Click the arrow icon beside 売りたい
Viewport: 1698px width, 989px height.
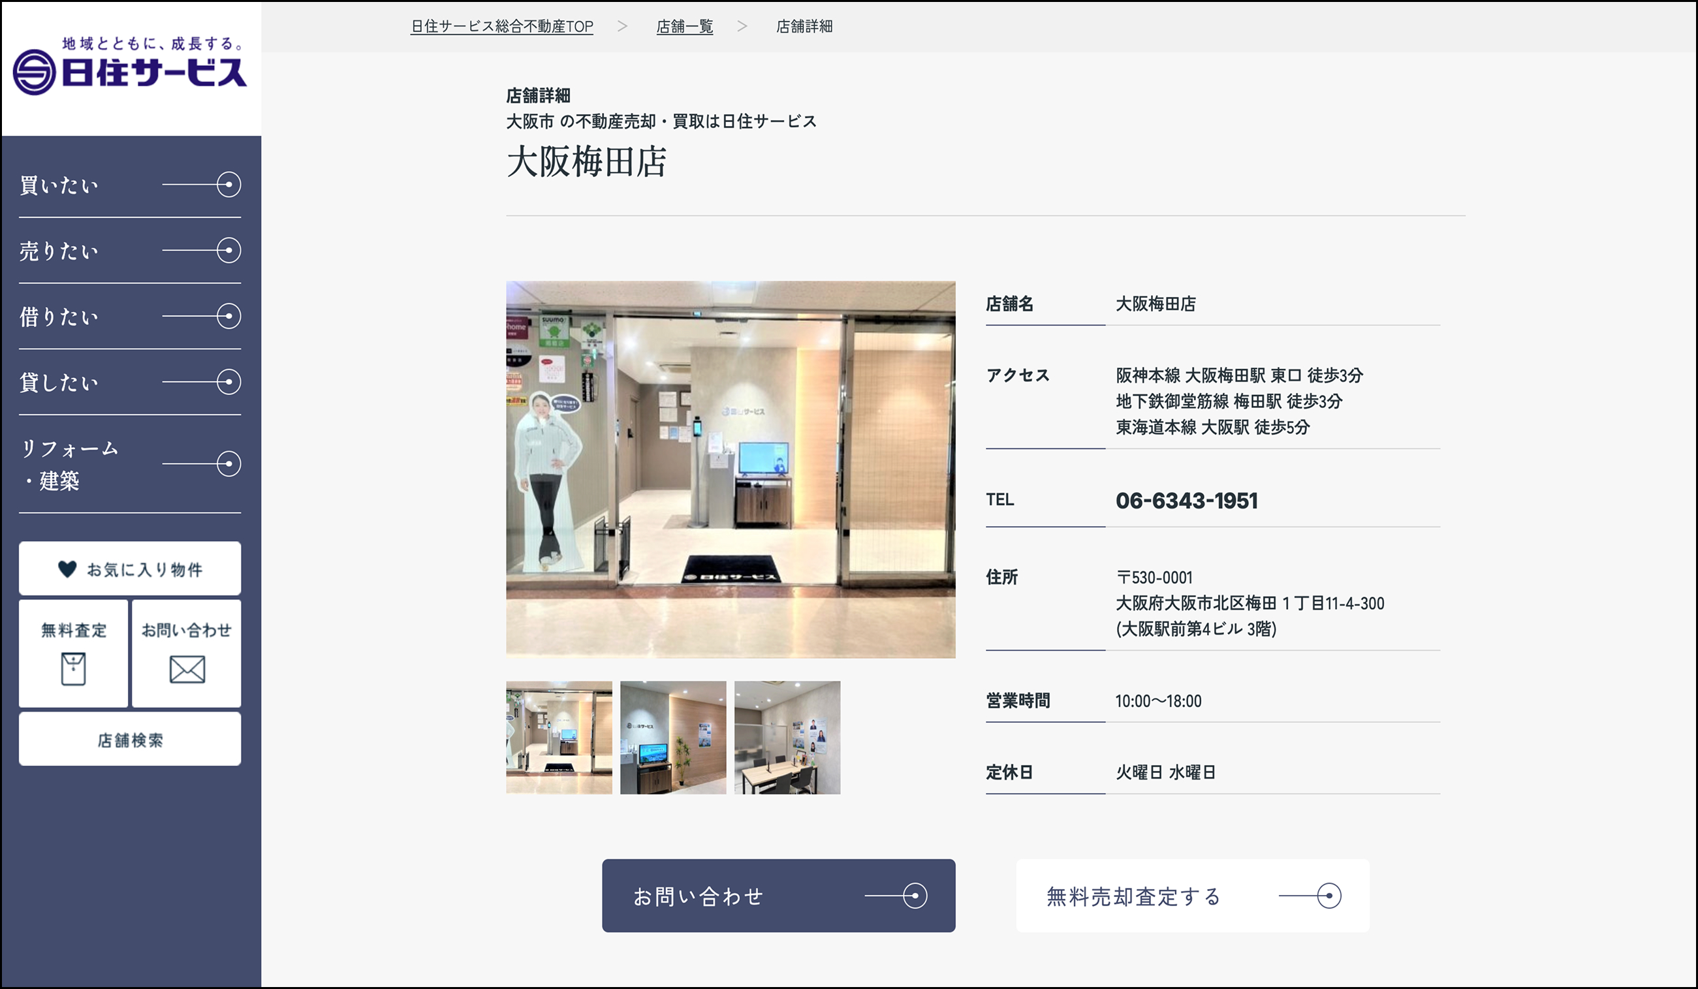[228, 251]
